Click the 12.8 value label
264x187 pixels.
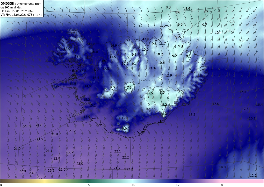point(78,56)
